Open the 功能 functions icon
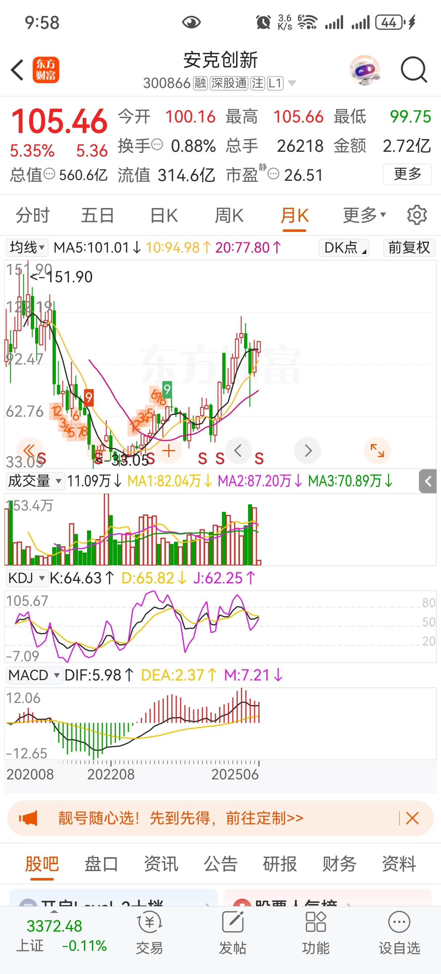441x974 pixels. 316,932
